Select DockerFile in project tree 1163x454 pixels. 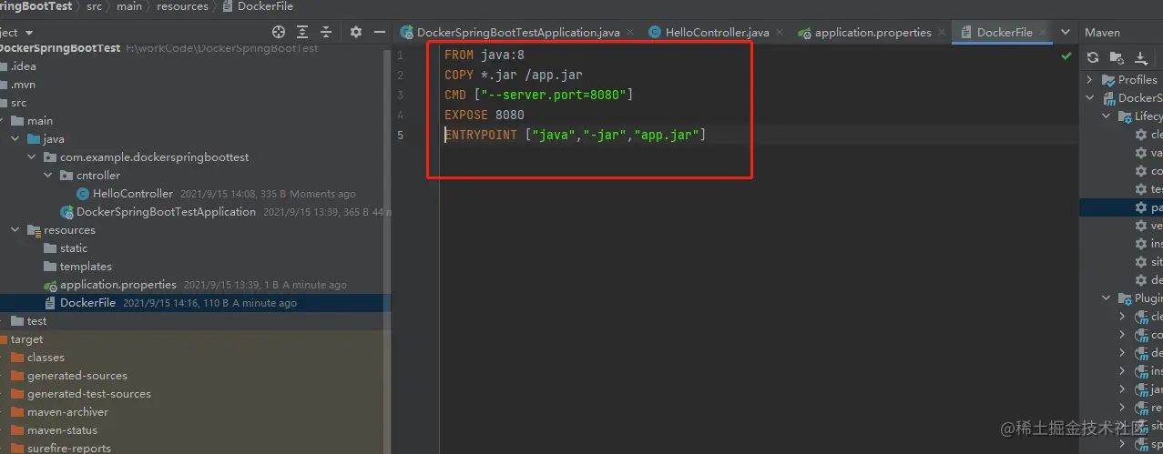(x=87, y=303)
